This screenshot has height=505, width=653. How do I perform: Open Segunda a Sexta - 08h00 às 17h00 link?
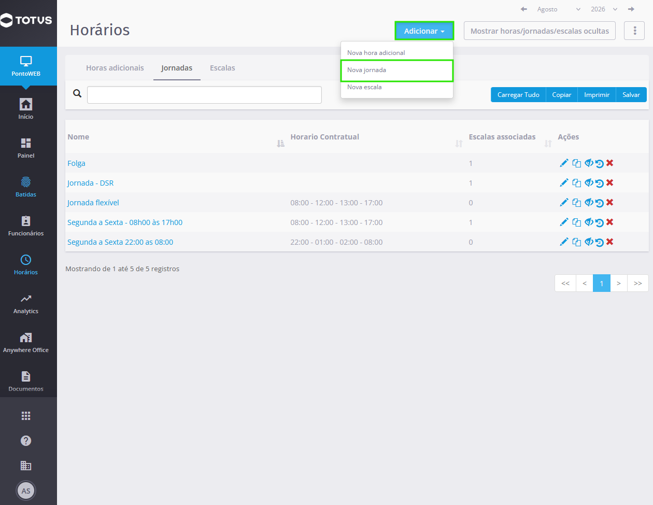pos(125,222)
